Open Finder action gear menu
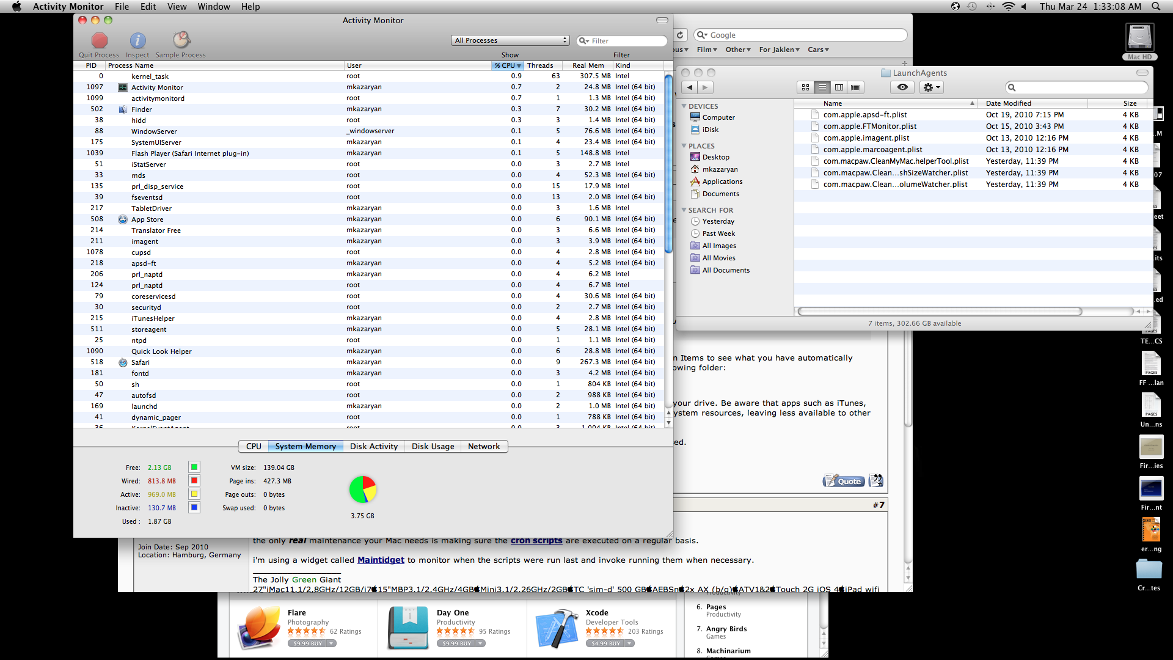 point(931,87)
